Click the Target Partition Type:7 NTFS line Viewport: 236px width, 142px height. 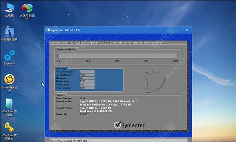(96, 108)
